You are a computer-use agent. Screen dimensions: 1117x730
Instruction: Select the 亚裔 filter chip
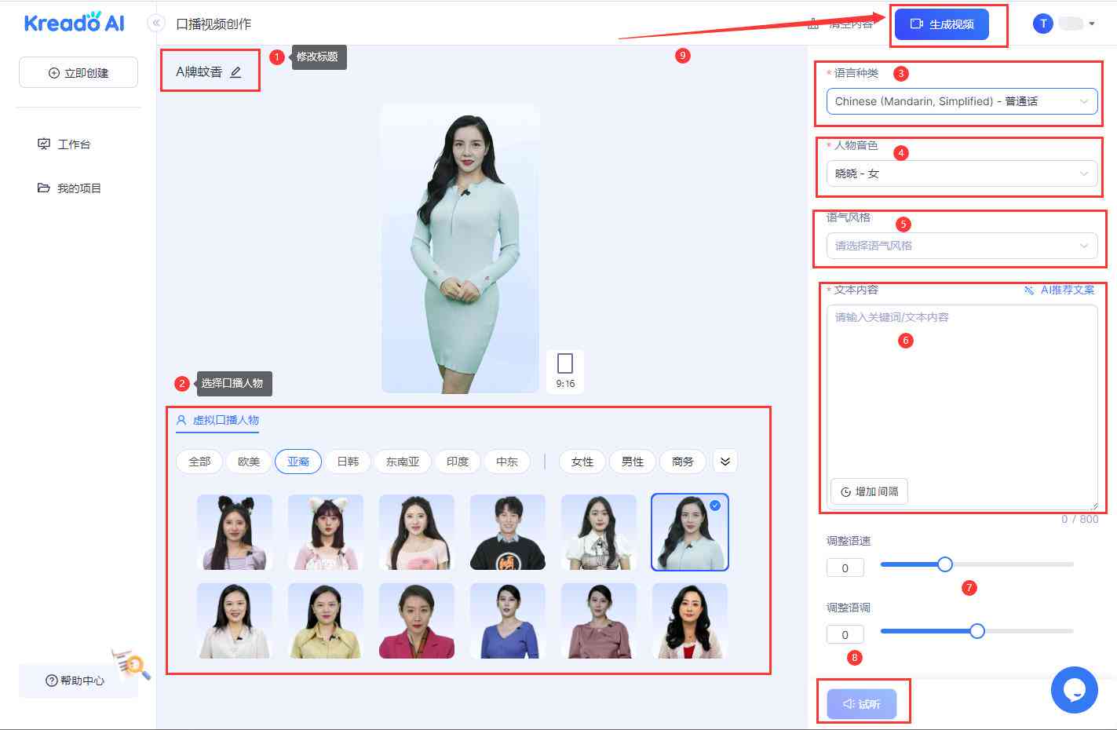[x=298, y=462]
